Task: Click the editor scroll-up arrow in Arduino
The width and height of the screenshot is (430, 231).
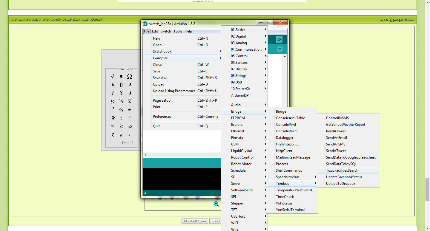Action: point(285,56)
